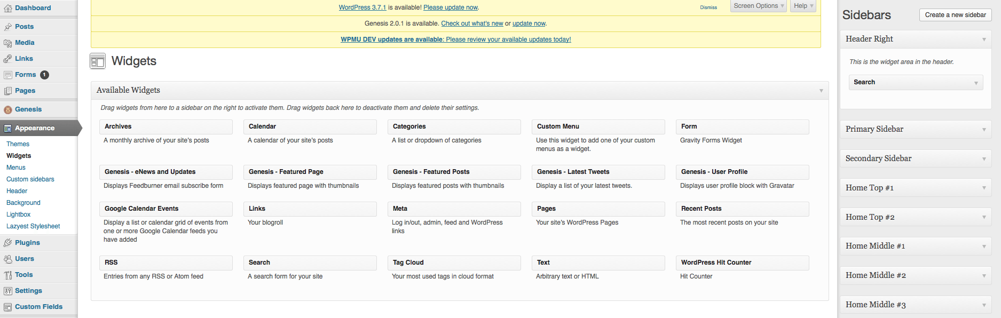Click Create a new sidebar button
The width and height of the screenshot is (1001, 318).
point(955,15)
